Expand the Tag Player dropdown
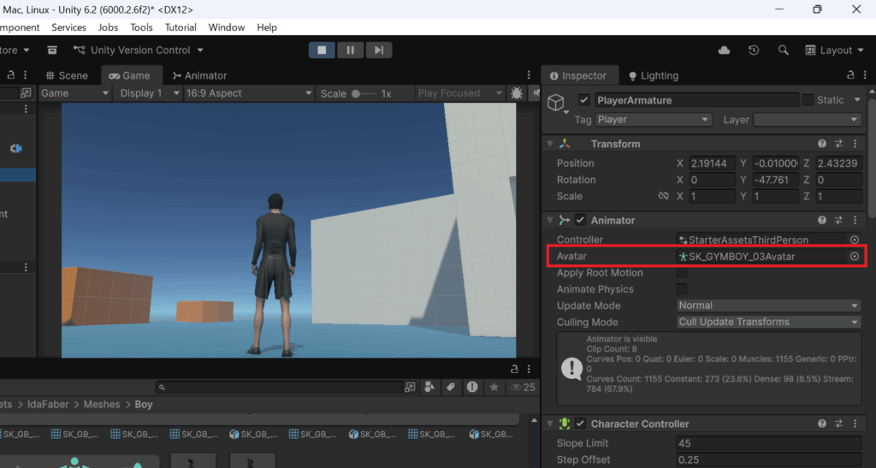This screenshot has width=876, height=468. point(654,120)
